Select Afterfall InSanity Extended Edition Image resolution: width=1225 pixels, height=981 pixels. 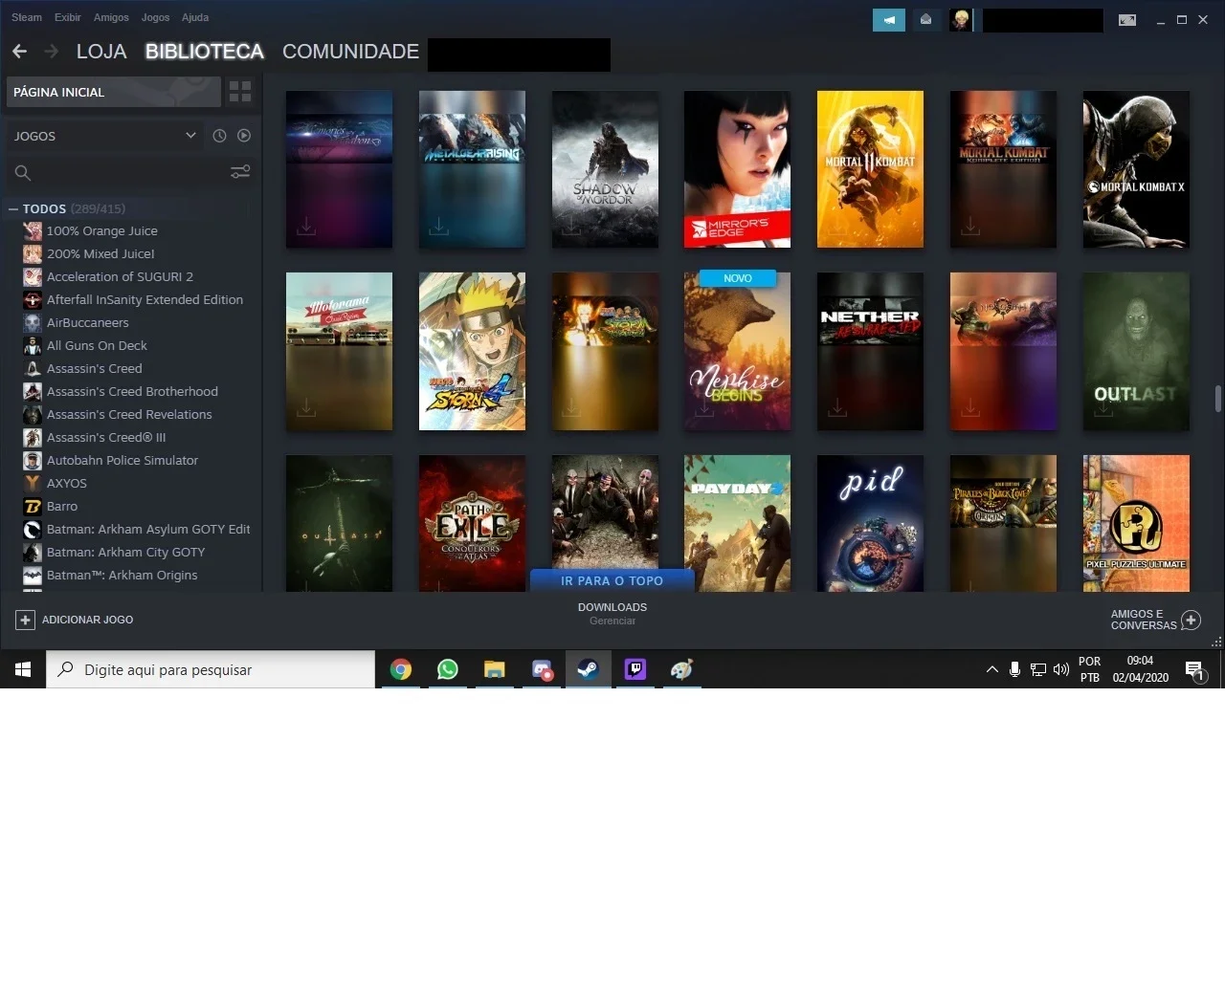point(132,299)
